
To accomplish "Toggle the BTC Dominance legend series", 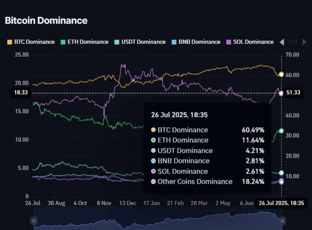I will [x=31, y=42].
